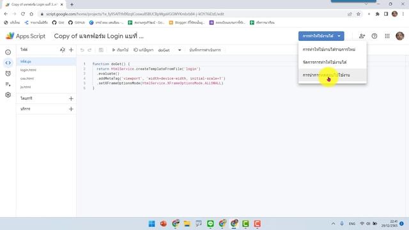
Task: Click the save project toolbar icon
Action: click(101, 50)
